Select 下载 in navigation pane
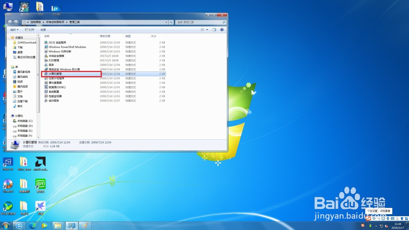409x230 pixels. (x=18, y=47)
